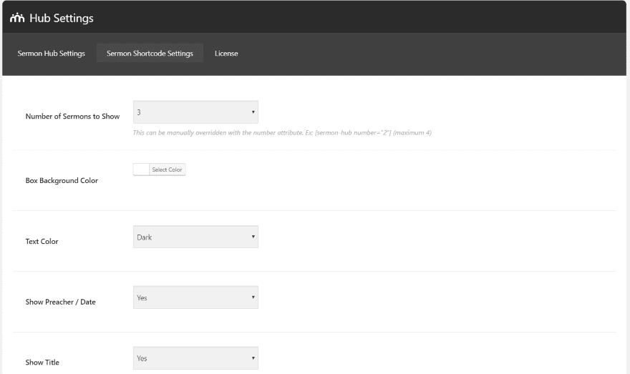
Task: Open the License tab
Action: tap(226, 54)
